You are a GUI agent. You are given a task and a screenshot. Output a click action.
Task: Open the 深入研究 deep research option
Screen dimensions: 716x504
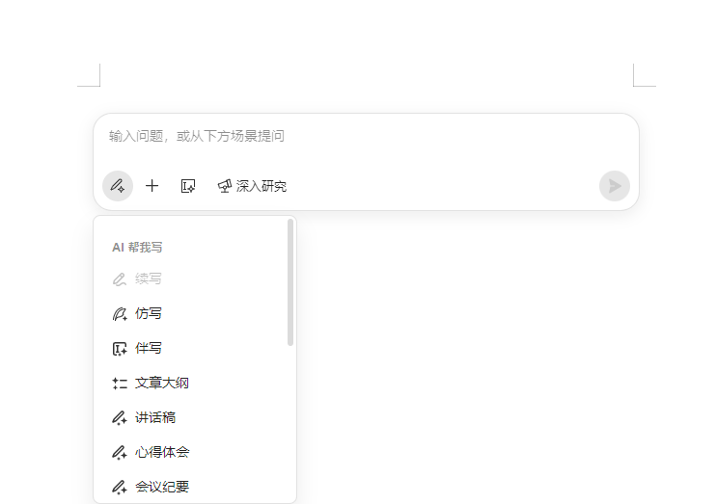point(252,186)
